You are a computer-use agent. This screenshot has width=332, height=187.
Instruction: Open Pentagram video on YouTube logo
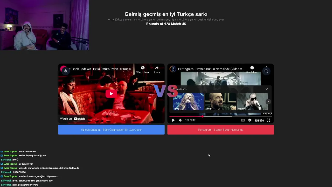click(259, 120)
